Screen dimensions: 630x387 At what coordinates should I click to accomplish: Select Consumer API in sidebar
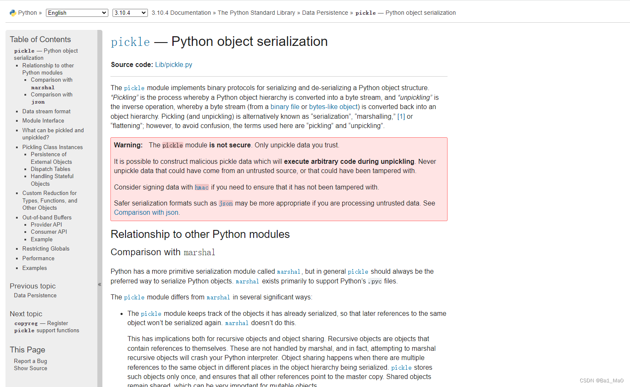pos(49,232)
